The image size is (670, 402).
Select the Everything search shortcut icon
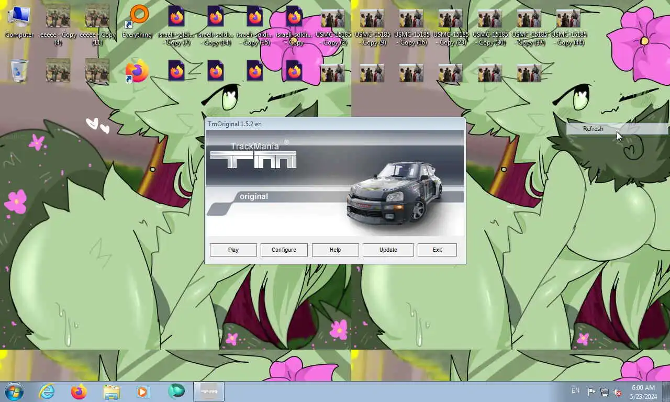point(137,23)
